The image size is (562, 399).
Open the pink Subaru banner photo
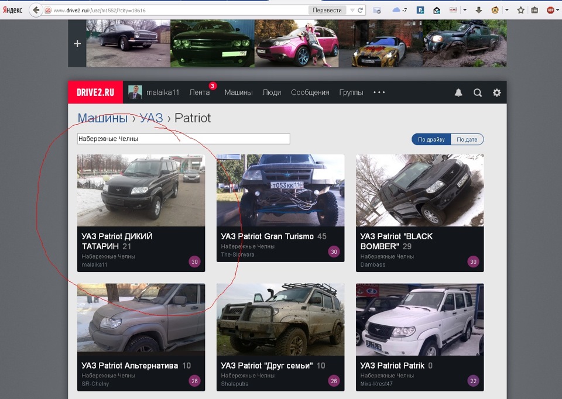click(297, 44)
